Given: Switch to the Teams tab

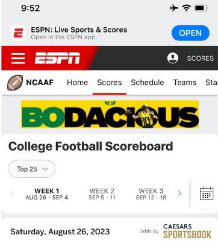Looking at the screenshot, I should coord(185,83).
